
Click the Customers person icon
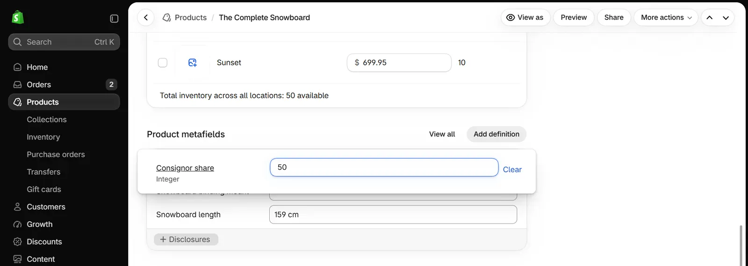(x=17, y=207)
